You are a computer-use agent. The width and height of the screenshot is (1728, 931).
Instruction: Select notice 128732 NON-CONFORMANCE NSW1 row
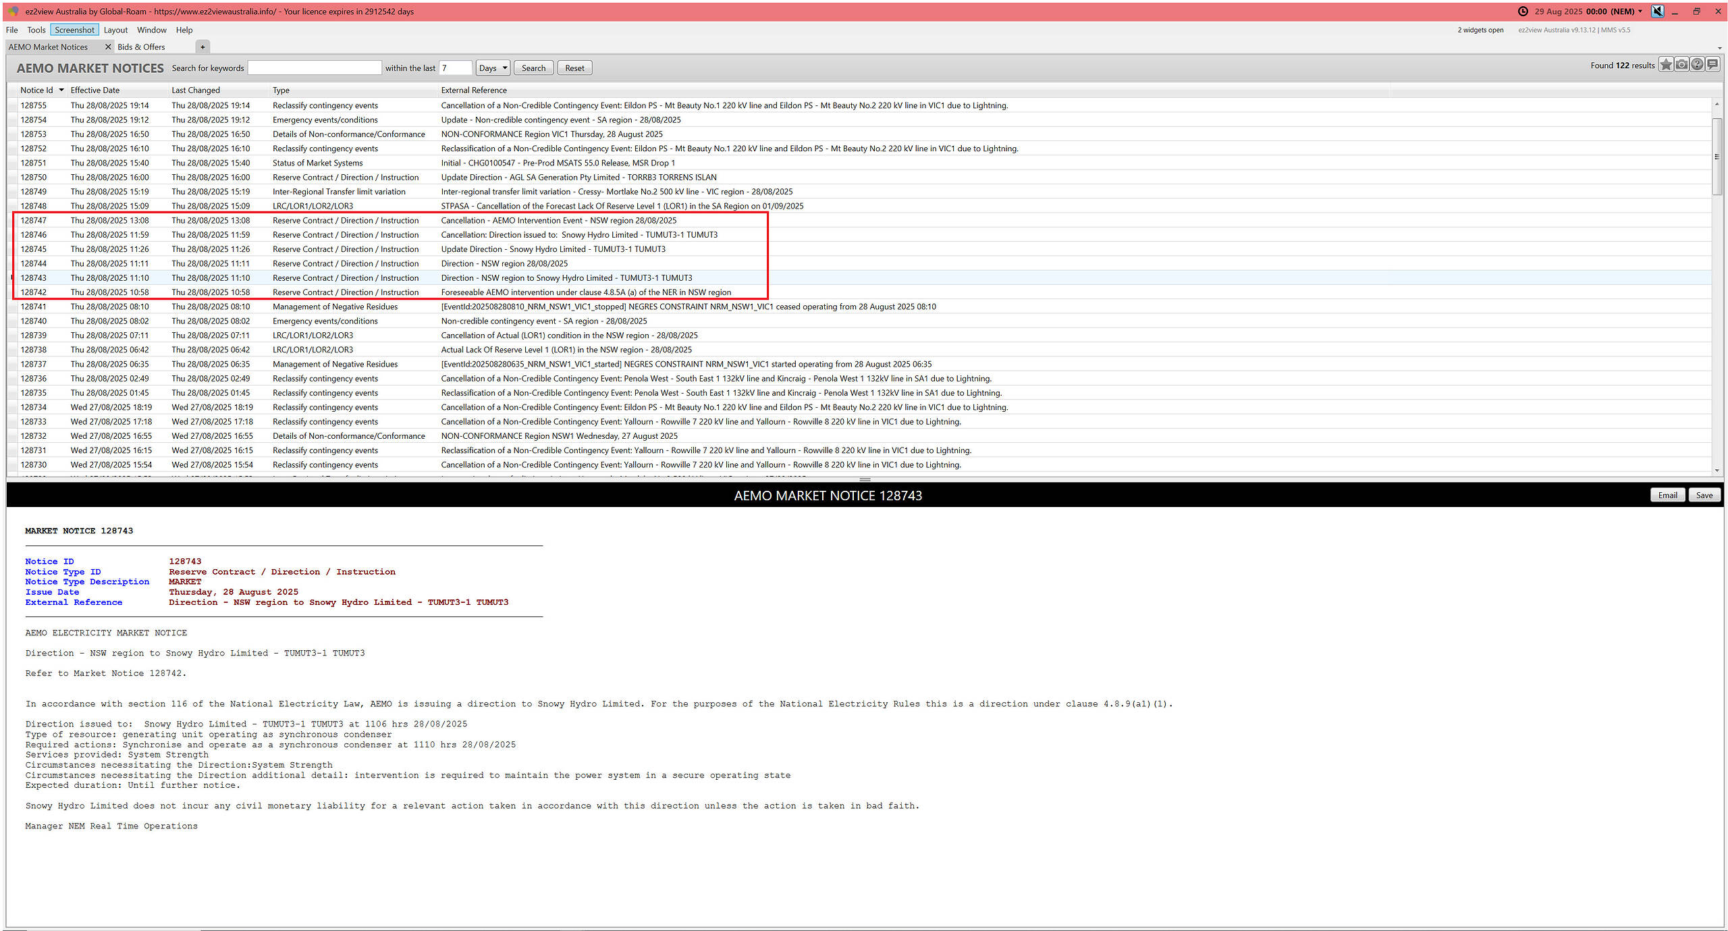tap(859, 436)
